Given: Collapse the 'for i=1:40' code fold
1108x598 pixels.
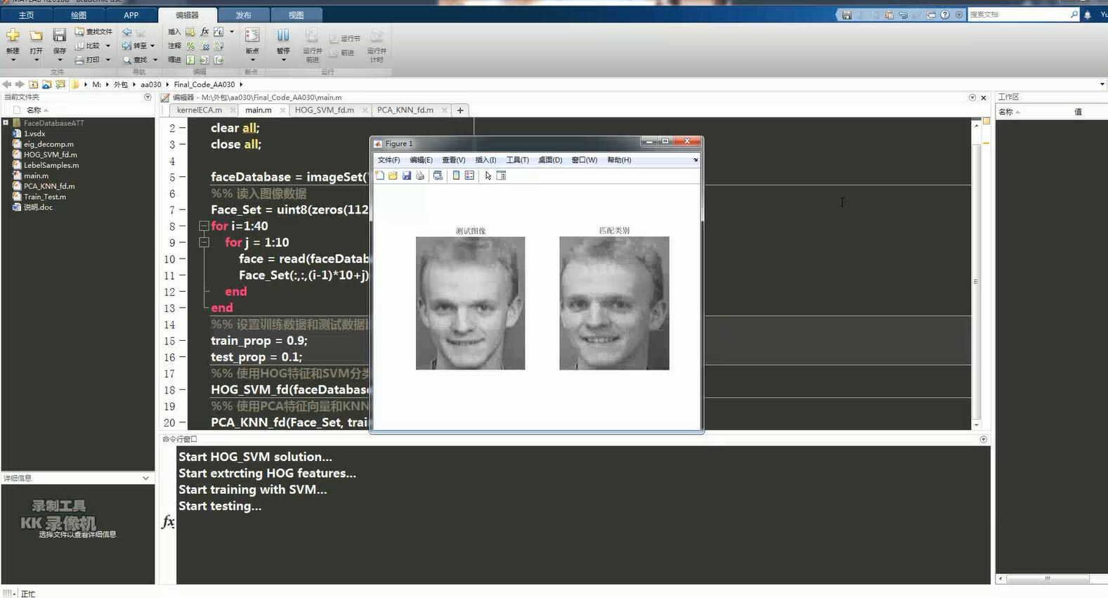Looking at the screenshot, I should (204, 226).
